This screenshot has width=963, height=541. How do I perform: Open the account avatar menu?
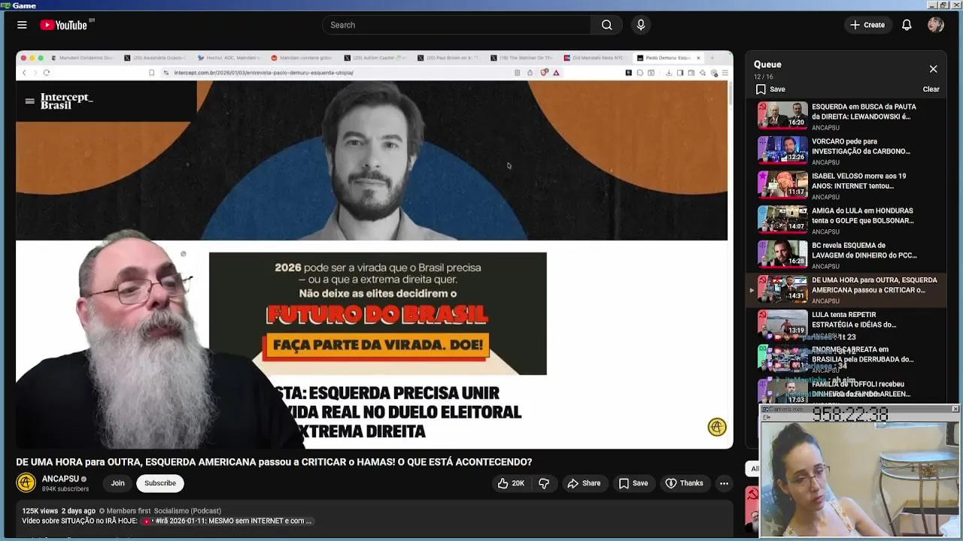tap(936, 25)
